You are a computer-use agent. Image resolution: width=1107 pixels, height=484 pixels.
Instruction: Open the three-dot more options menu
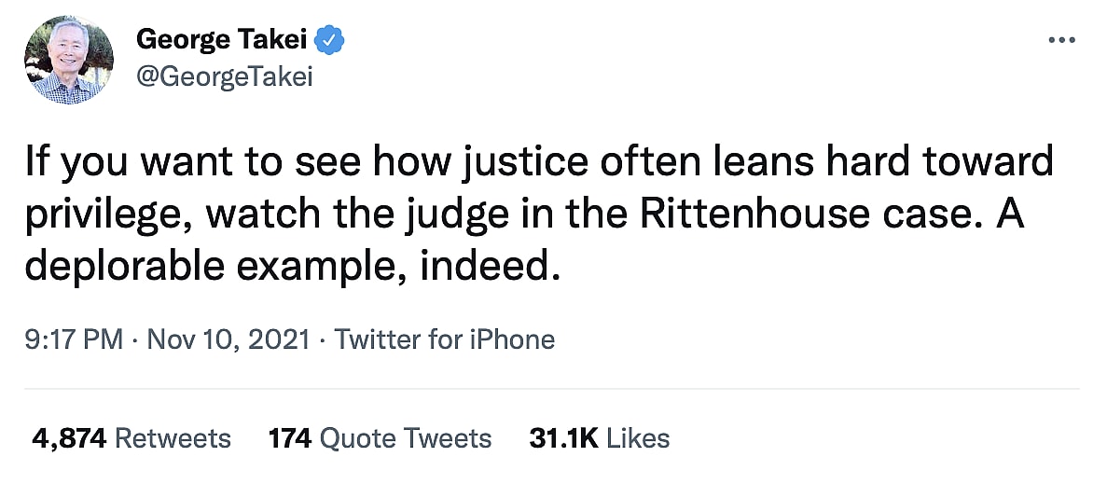1062,41
